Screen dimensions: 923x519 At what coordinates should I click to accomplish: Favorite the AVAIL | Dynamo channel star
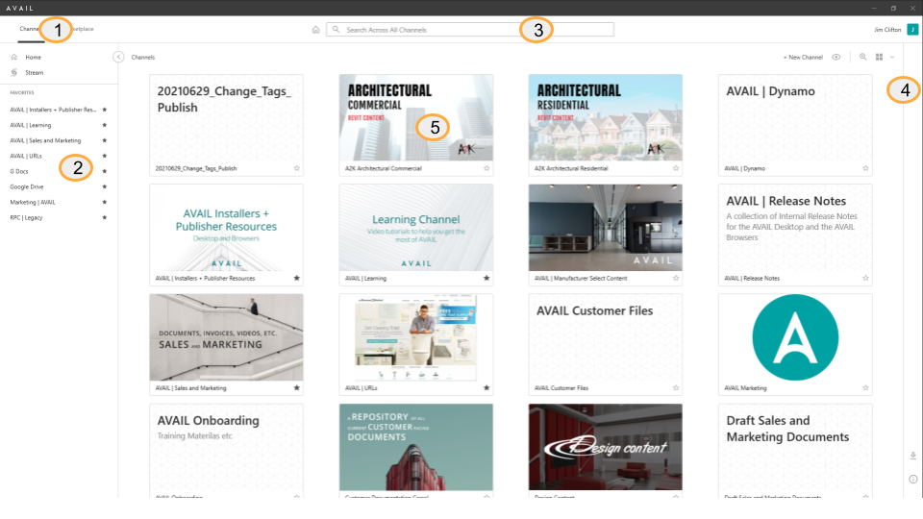click(x=865, y=168)
